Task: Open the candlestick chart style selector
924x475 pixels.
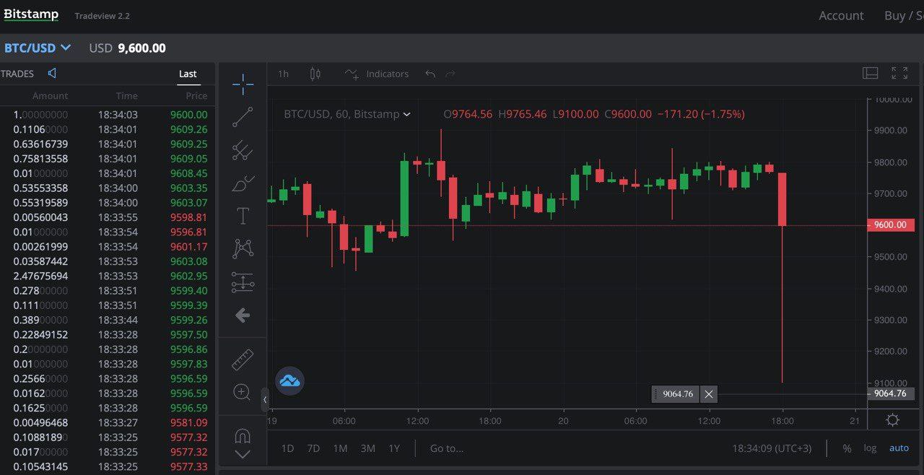Action: pos(315,74)
